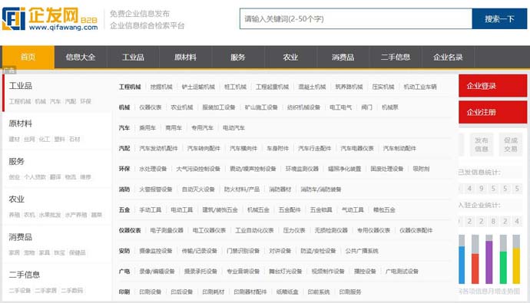Viewport: 530px width, 303px height.
Task: Click the red 企业注册 button
Action: 493,112
